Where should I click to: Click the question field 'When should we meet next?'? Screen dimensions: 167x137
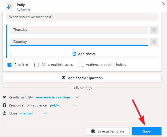(x=82, y=17)
